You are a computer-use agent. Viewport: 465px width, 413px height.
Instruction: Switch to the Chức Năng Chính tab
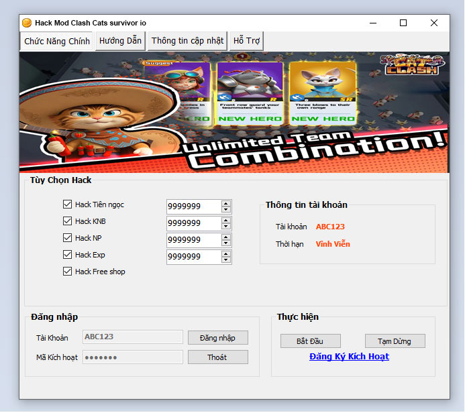pos(57,41)
